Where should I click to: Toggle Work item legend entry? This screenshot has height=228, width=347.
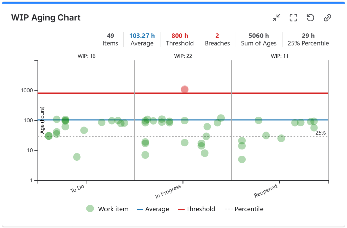tap(107, 209)
